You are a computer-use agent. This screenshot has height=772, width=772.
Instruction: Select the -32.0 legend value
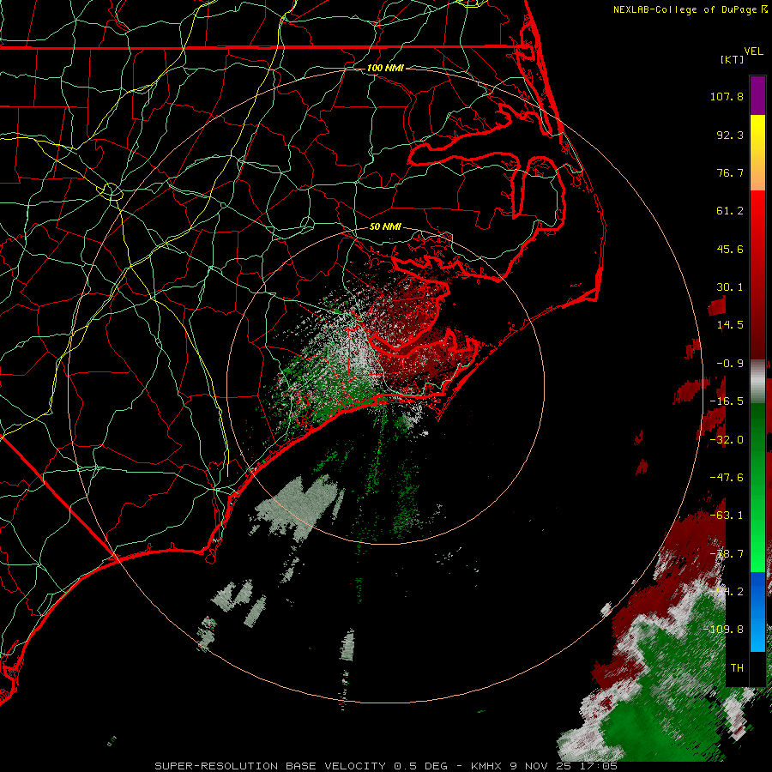[727, 440]
